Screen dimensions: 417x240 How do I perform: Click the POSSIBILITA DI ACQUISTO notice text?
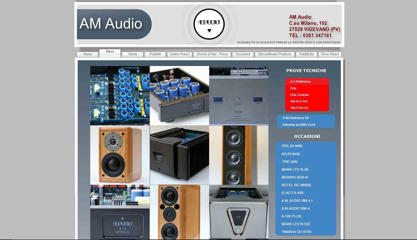(x=289, y=42)
